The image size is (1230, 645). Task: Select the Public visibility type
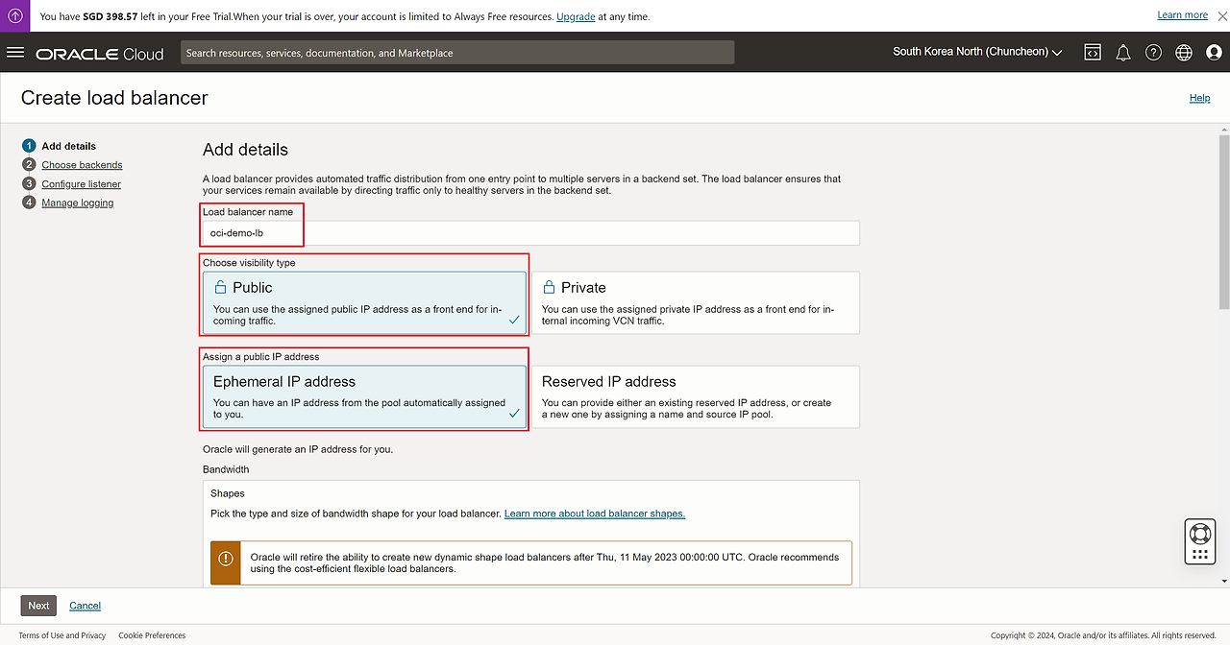point(364,302)
